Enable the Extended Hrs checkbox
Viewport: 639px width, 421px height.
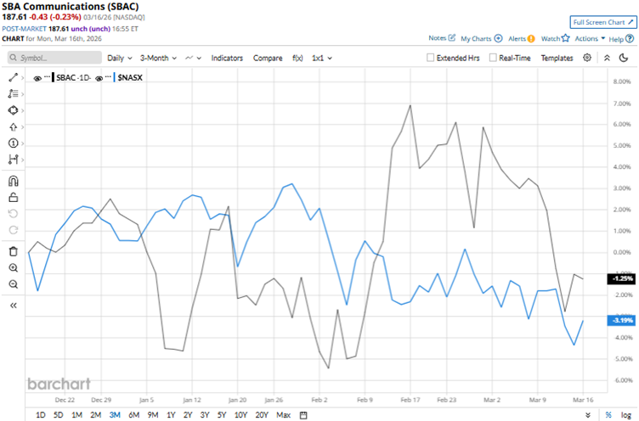point(430,58)
